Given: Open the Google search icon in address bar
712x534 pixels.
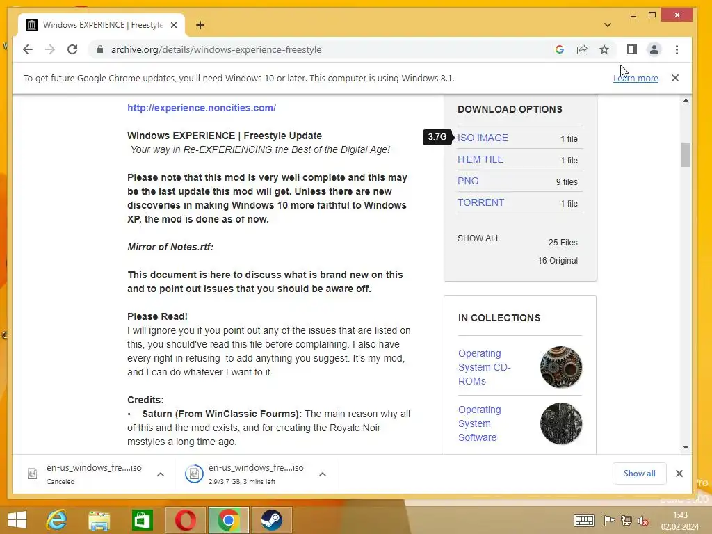Looking at the screenshot, I should coord(560,49).
